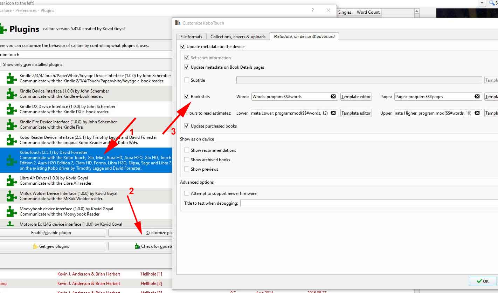The width and height of the screenshot is (498, 293).
Task: Click the MiBuk Wolder Device Interface icon
Action: (x=12, y=196)
